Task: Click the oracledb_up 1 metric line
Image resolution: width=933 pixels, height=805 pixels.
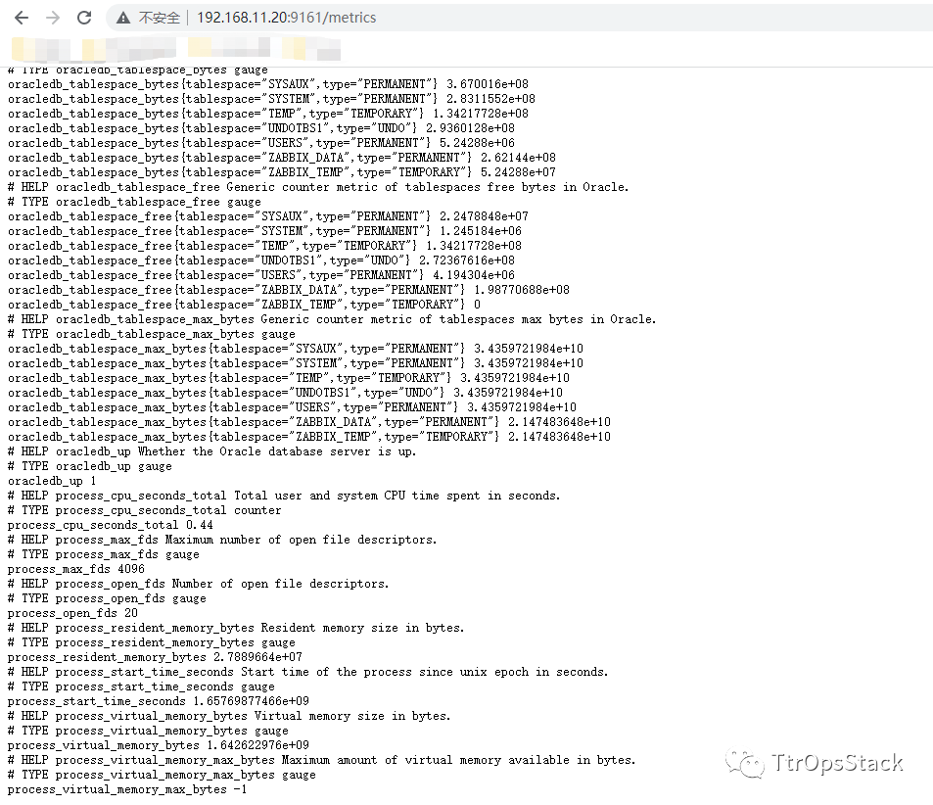Action: pos(52,481)
